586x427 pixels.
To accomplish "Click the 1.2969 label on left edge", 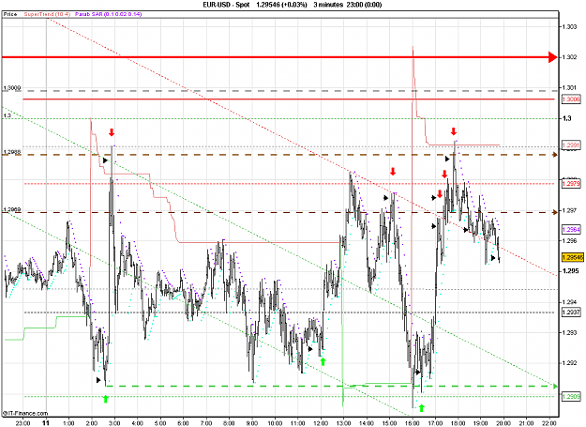I will (12, 209).
